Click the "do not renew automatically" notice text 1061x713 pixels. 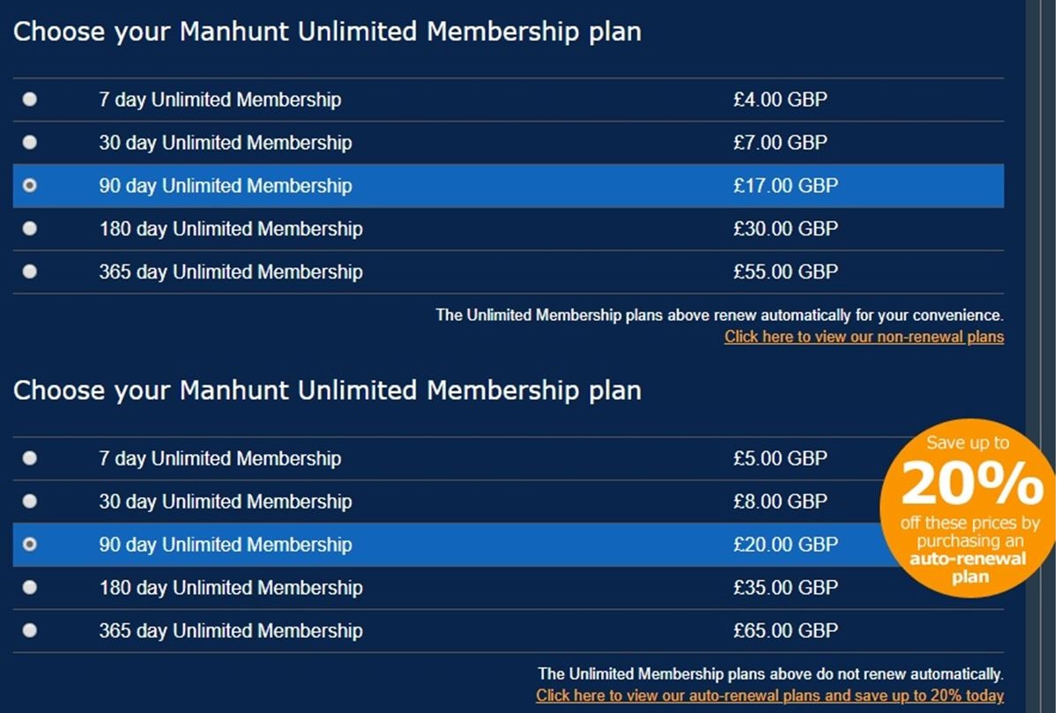pos(770,674)
